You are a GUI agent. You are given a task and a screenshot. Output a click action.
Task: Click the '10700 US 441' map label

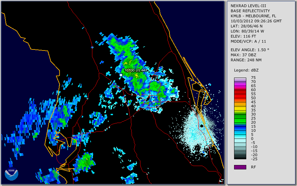pos(136,70)
